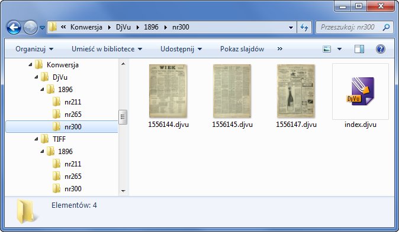399x232 pixels.
Task: Click the index.djvu file name
Action: [x=361, y=125]
